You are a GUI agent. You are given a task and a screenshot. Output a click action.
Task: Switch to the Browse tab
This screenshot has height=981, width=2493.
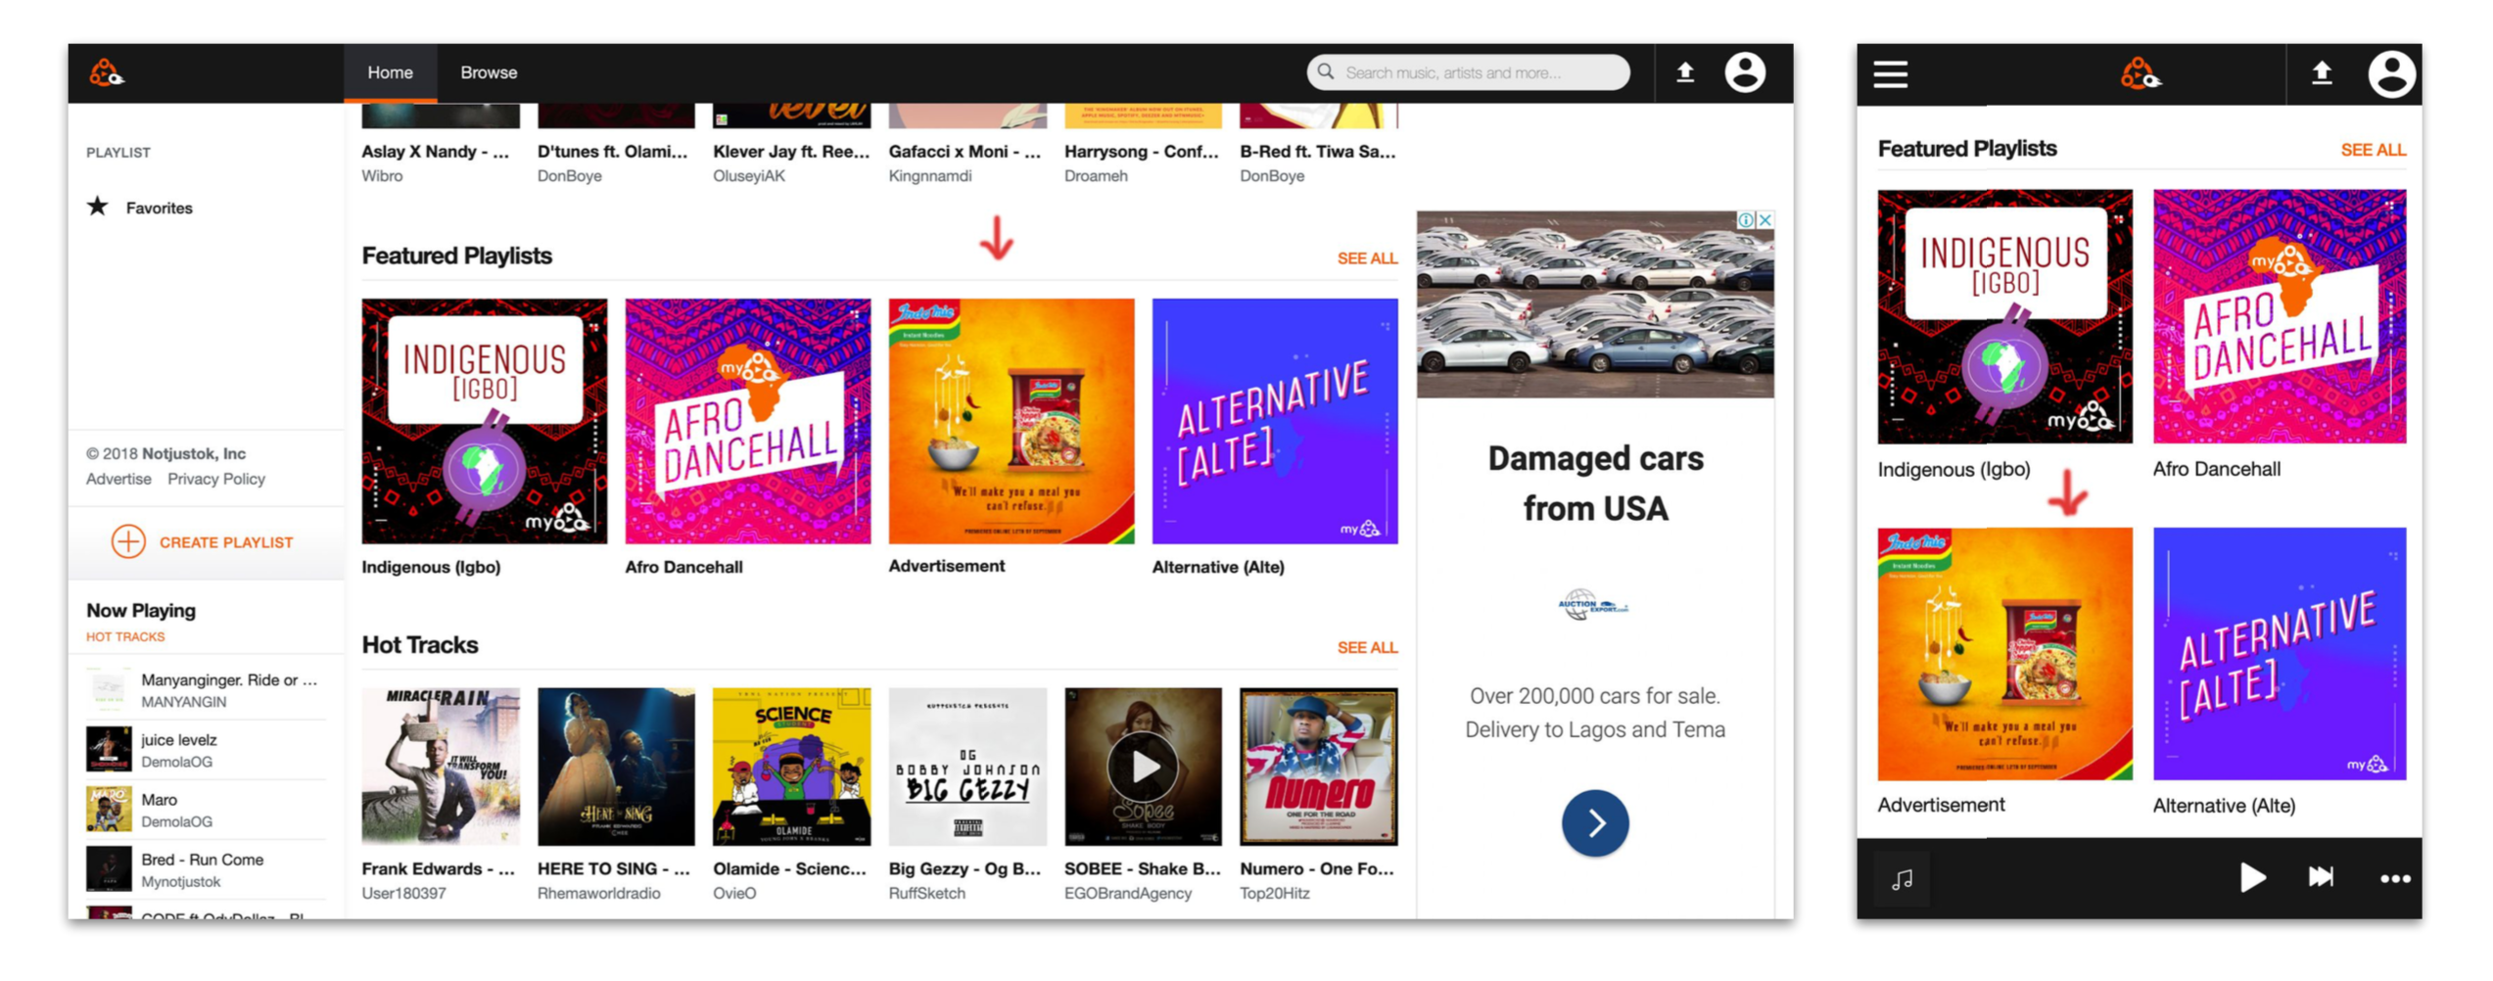[491, 72]
